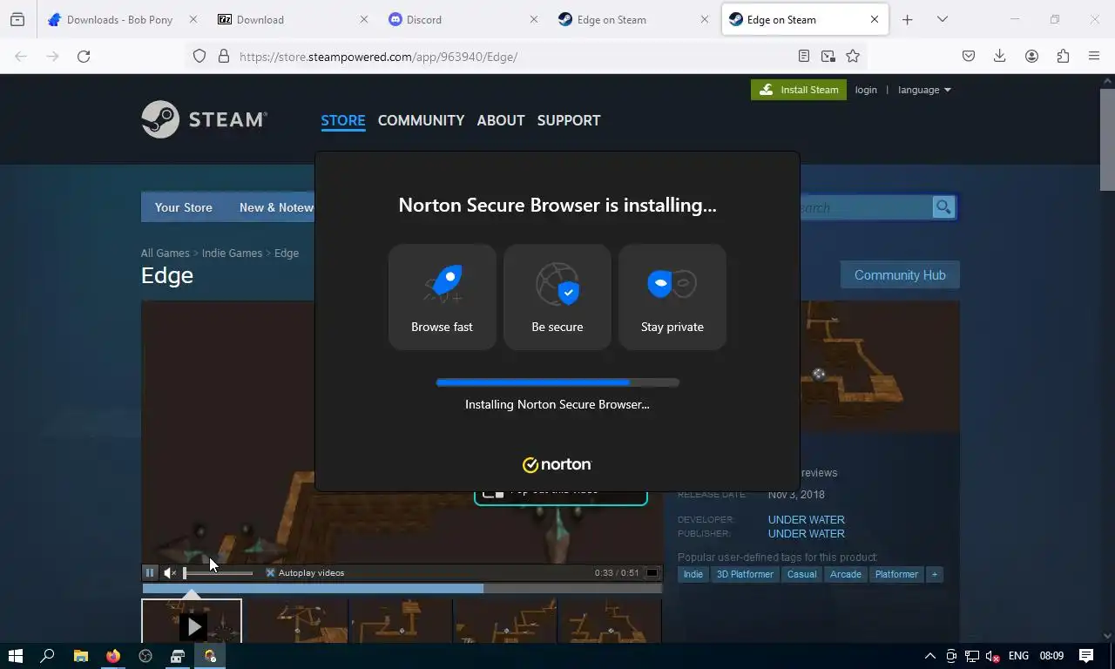Viewport: 1115px width, 669px height.
Task: Switch to the Download tab
Action: click(292, 19)
